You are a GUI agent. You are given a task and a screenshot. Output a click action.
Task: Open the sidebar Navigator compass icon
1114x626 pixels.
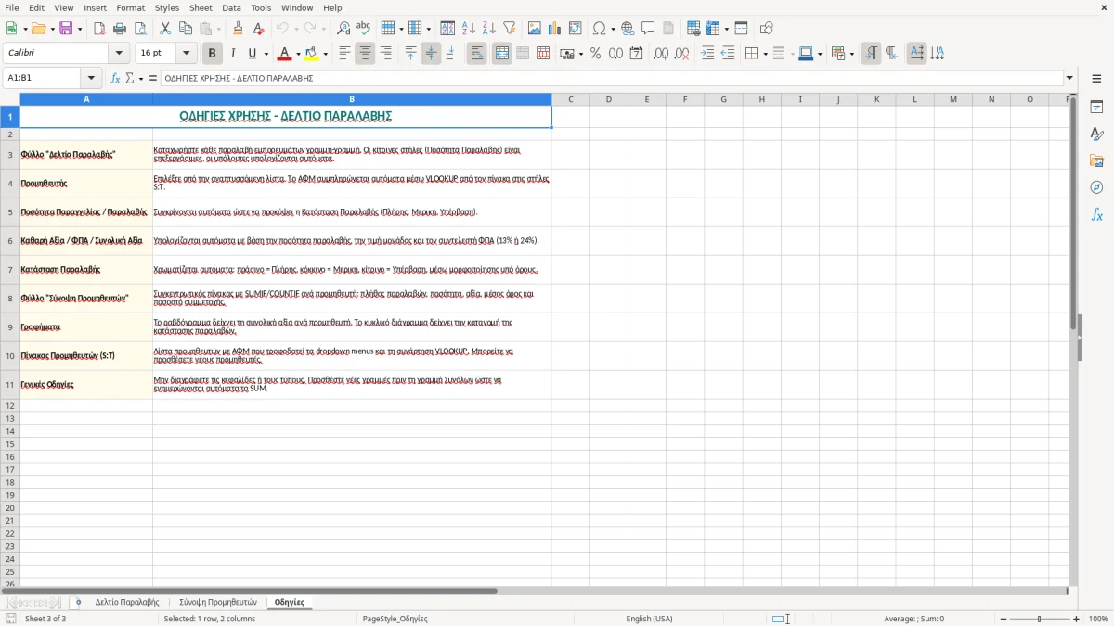(1096, 187)
